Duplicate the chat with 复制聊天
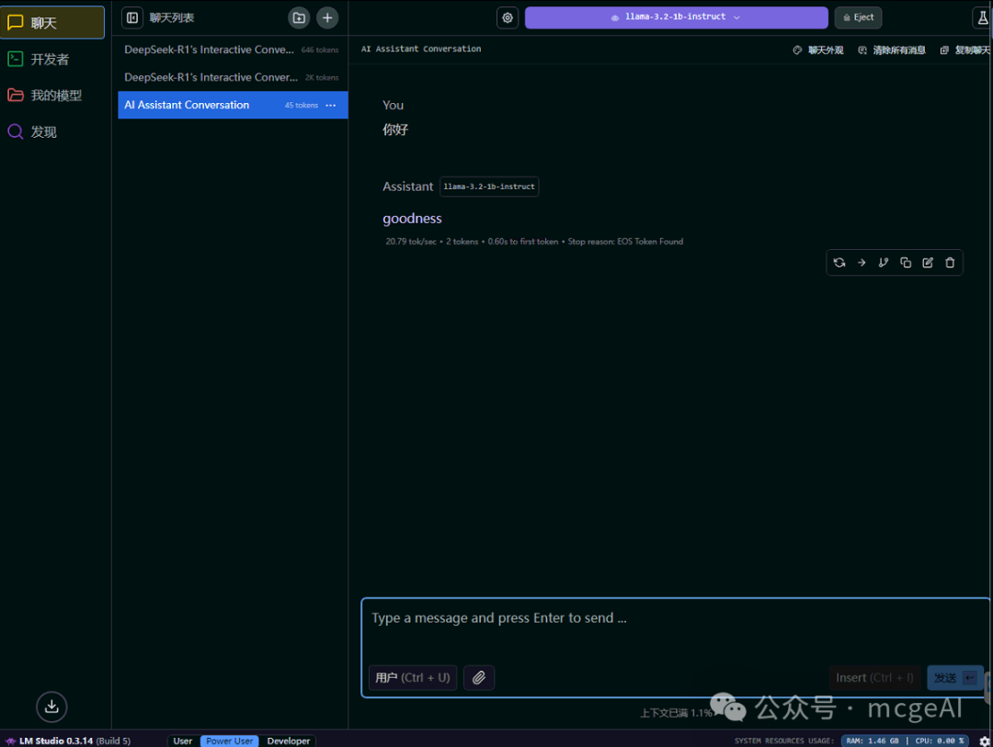This screenshot has height=747, width=993. tap(965, 50)
